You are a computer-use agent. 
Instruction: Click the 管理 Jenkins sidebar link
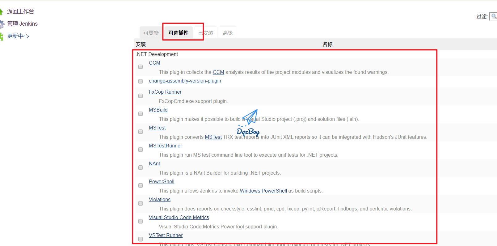coord(22,24)
